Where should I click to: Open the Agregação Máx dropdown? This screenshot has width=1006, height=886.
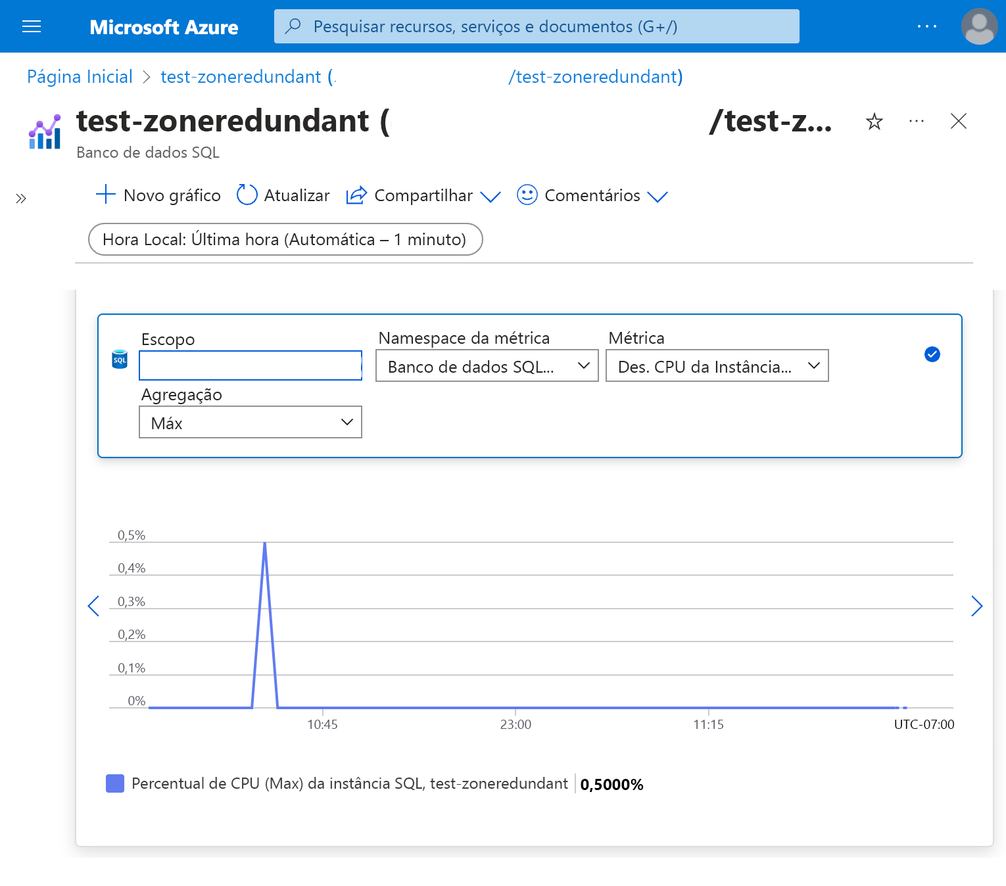(250, 423)
